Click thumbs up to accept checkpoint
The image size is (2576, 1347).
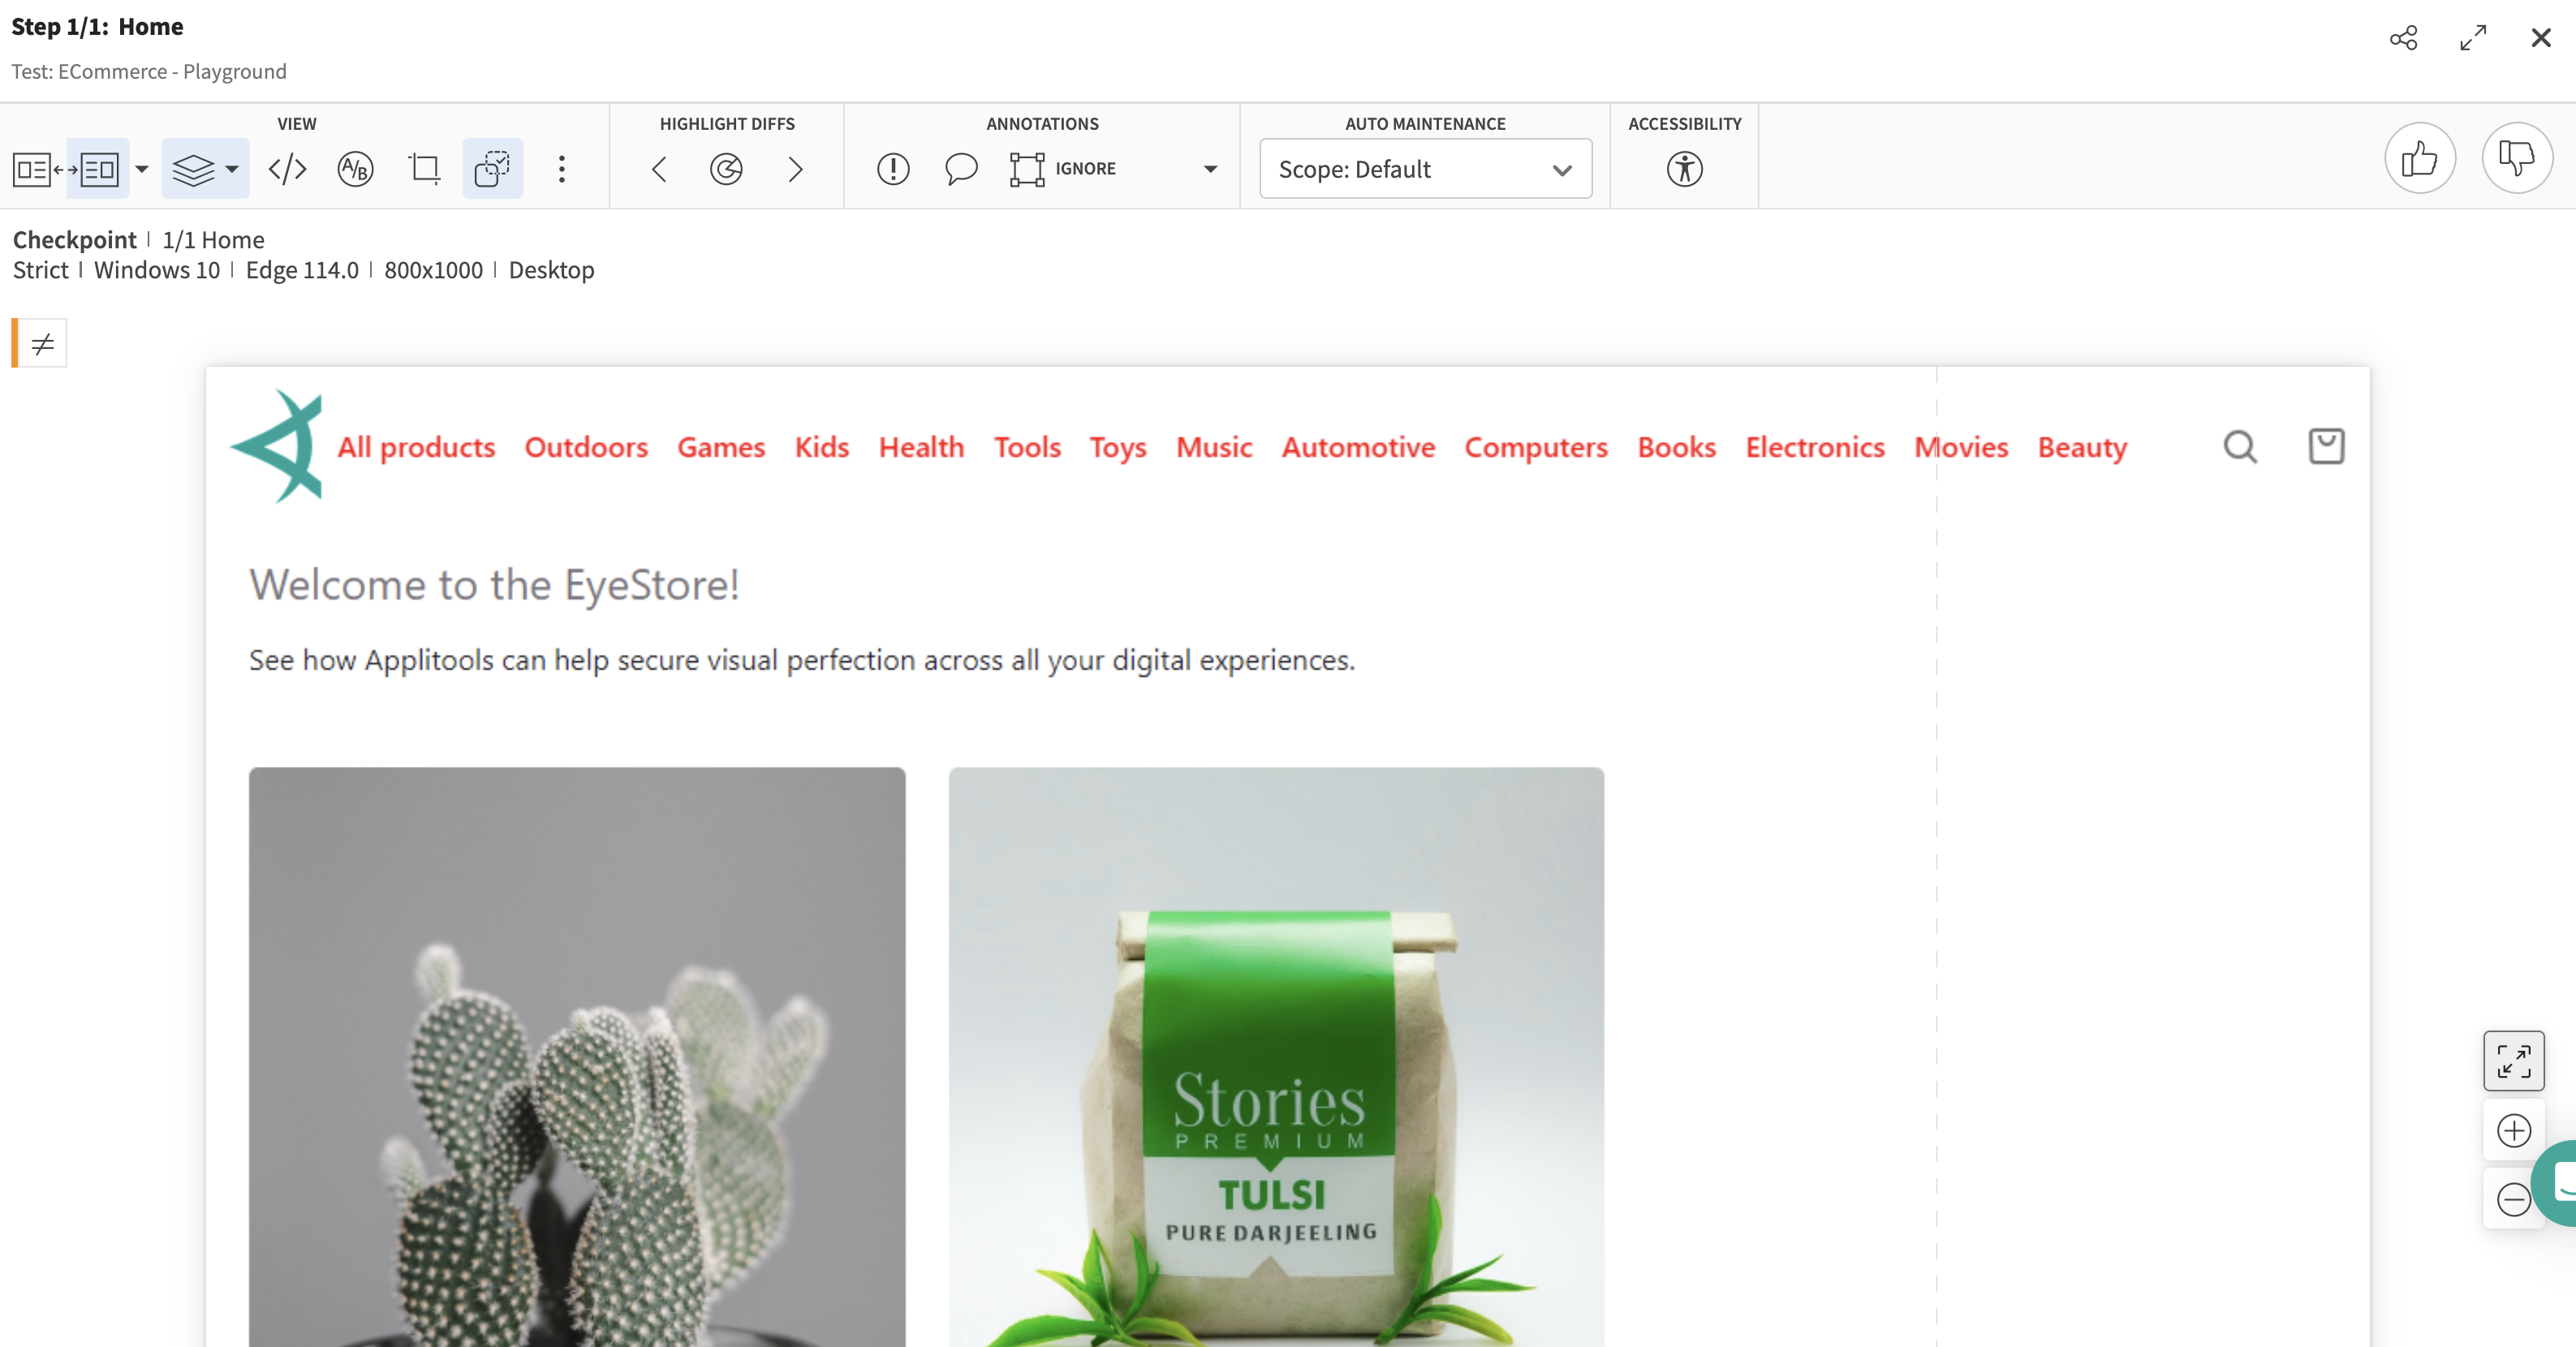2419,158
